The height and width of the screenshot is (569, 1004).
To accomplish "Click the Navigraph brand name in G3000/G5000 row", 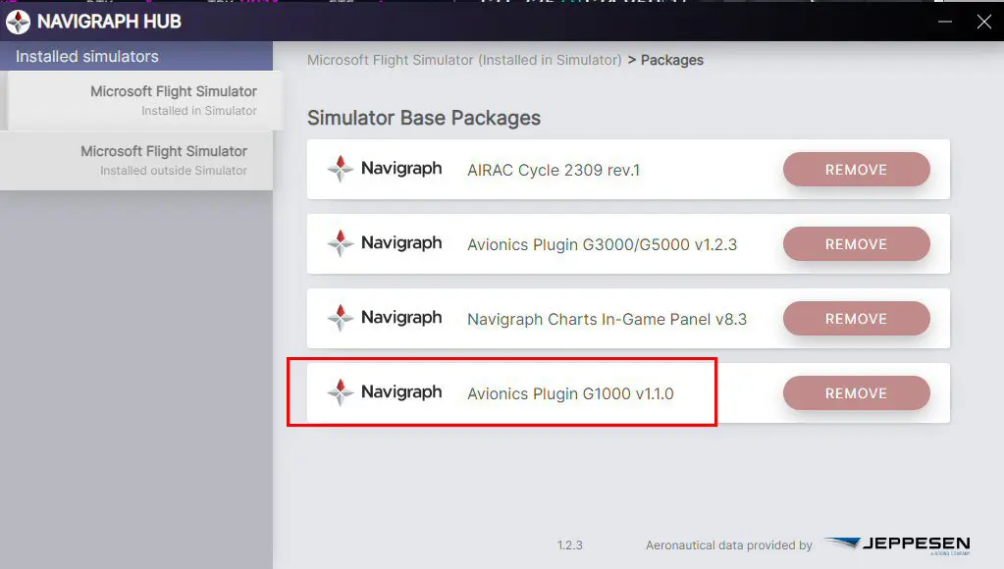I will pos(401,242).
